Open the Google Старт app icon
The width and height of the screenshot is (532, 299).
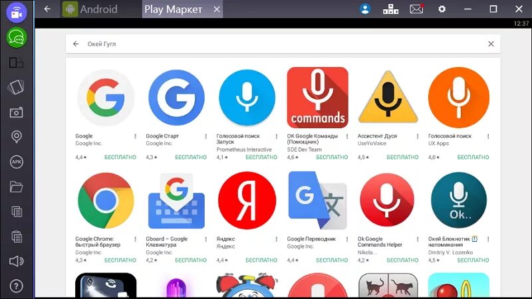[x=176, y=98]
